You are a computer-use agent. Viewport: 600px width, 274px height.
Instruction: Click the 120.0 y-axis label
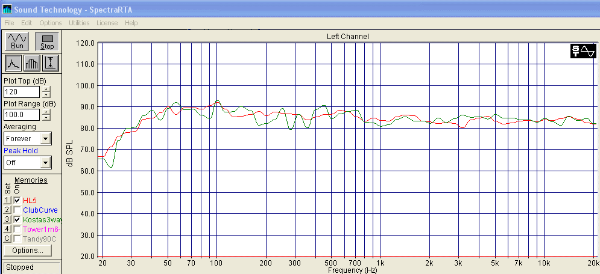click(86, 43)
